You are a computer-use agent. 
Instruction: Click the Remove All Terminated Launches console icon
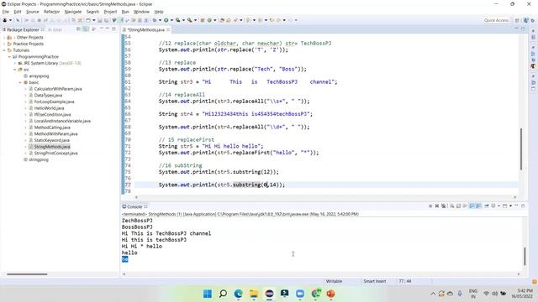(443, 206)
